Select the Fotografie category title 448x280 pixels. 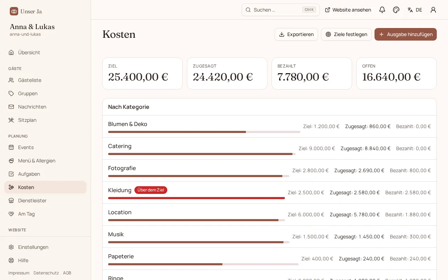pos(122,168)
